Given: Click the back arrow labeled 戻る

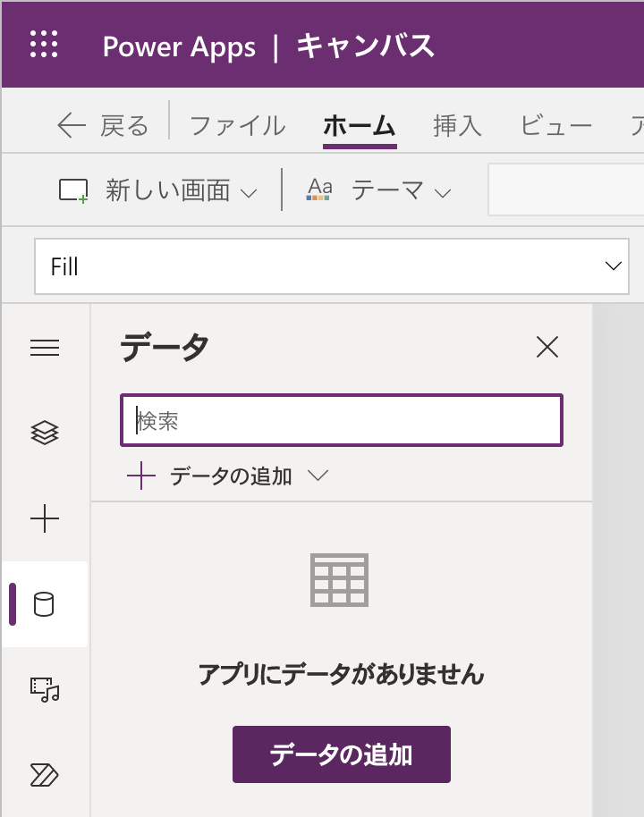Looking at the screenshot, I should 102,126.
